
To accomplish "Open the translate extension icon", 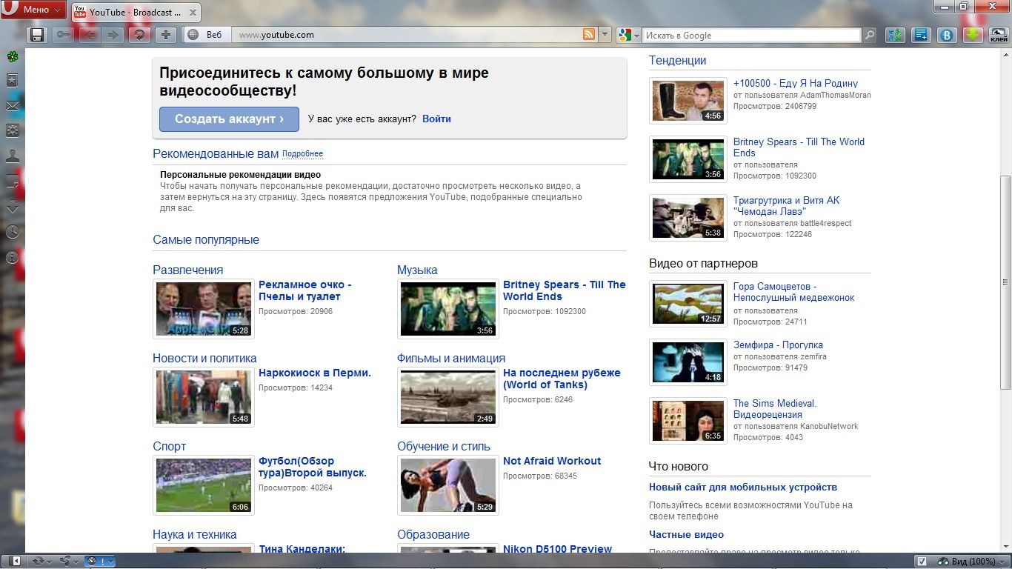I will point(896,35).
